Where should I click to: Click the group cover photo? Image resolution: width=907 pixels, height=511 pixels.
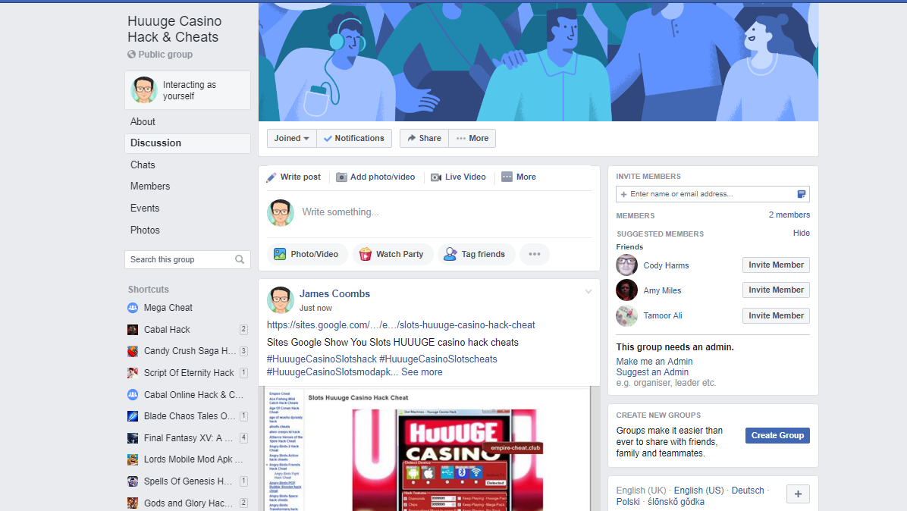coord(538,62)
